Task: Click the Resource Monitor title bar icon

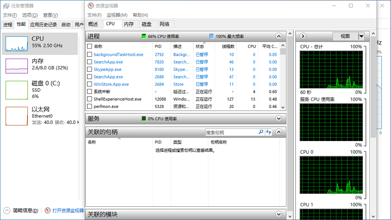Action: pyautogui.click(x=90, y=5)
